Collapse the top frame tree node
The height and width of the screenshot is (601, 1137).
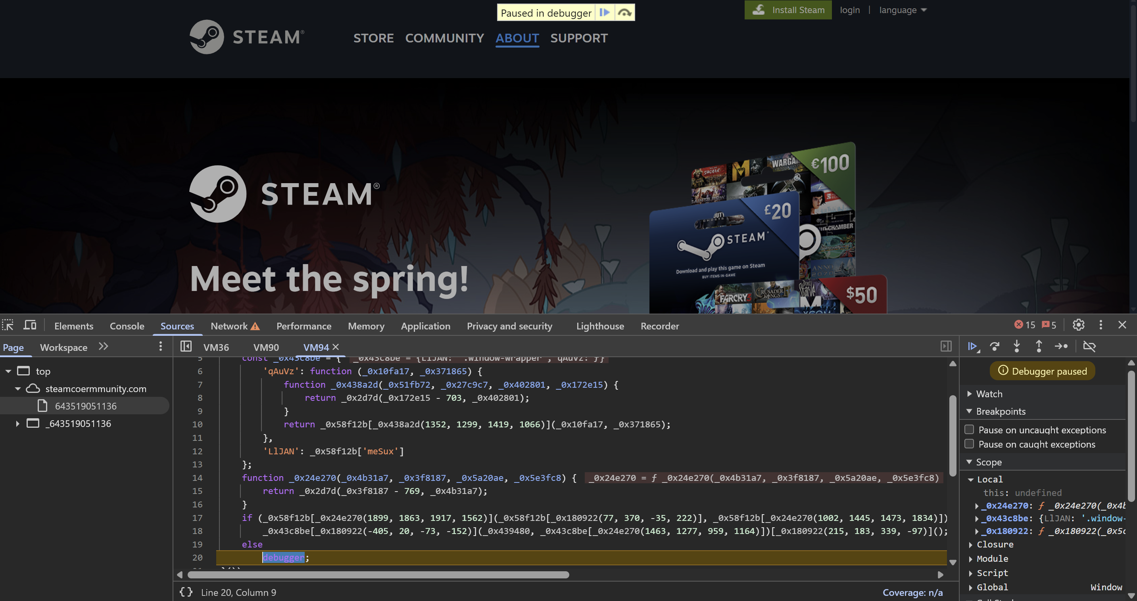pyautogui.click(x=8, y=371)
